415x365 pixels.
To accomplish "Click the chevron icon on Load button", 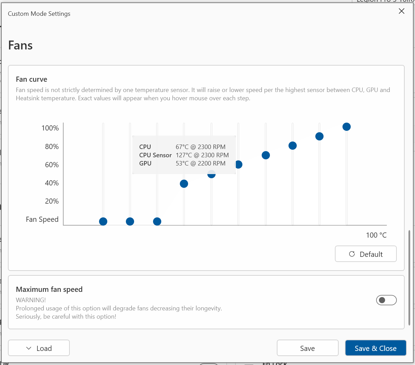I will 29,348.
